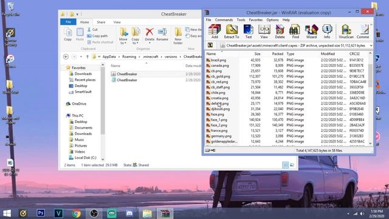389x219 pixels.
Task: Open the Favorites menu in WinRAR
Action: (x=255, y=19)
